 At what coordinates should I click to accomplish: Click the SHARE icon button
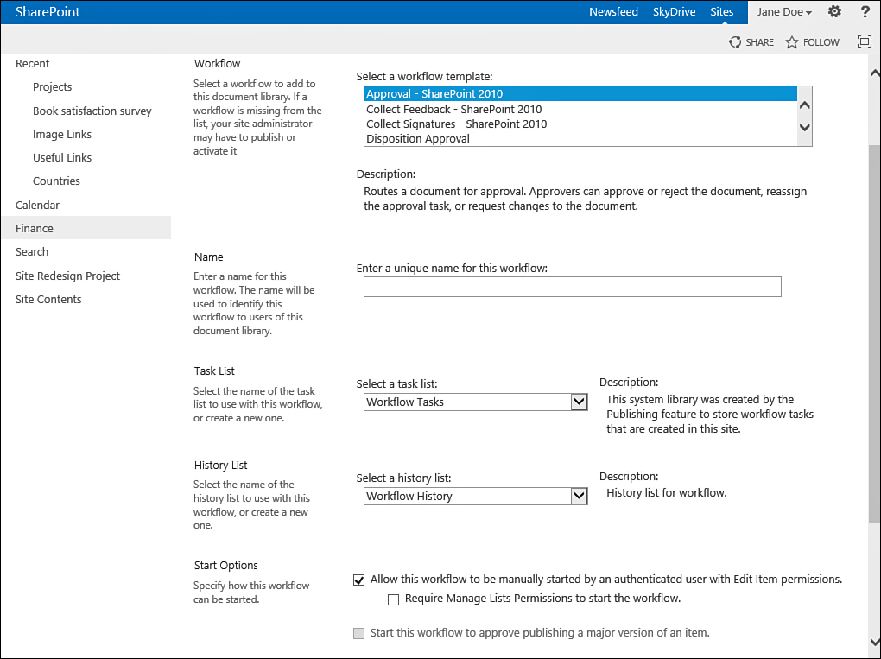click(x=751, y=42)
